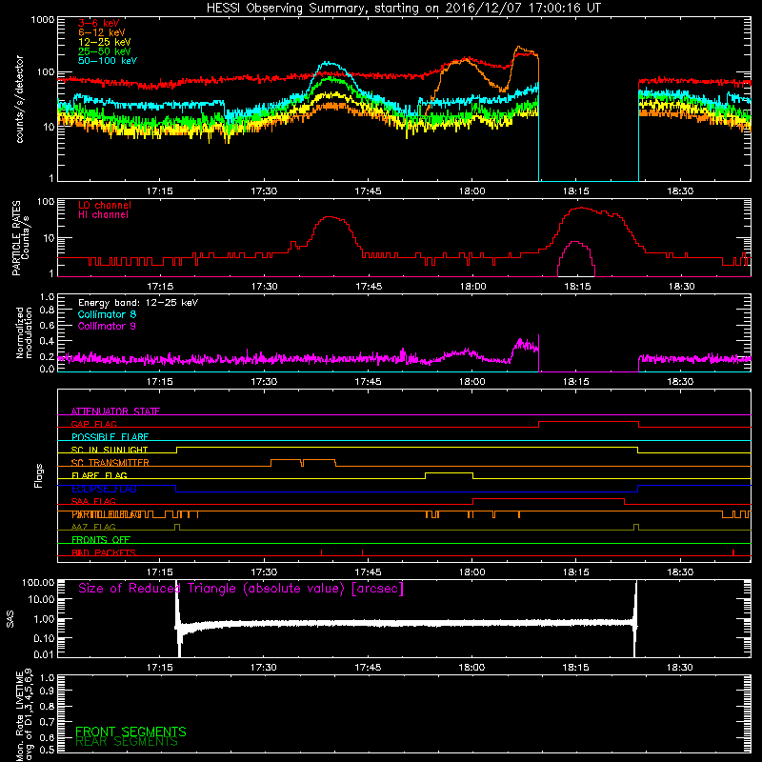Click the "Normalized modulation" axis label

[25, 332]
